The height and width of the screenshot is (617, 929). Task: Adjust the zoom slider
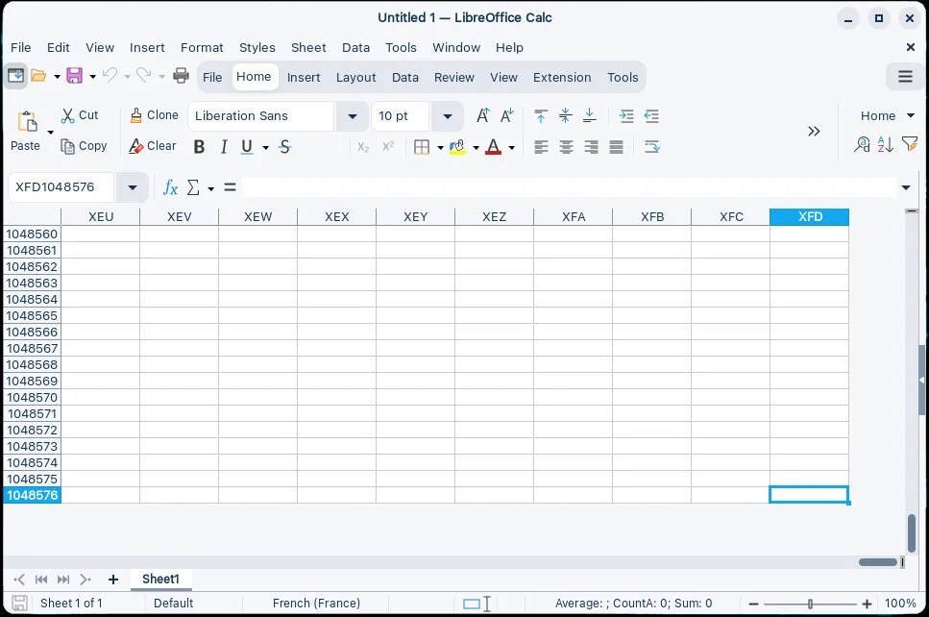point(810,604)
